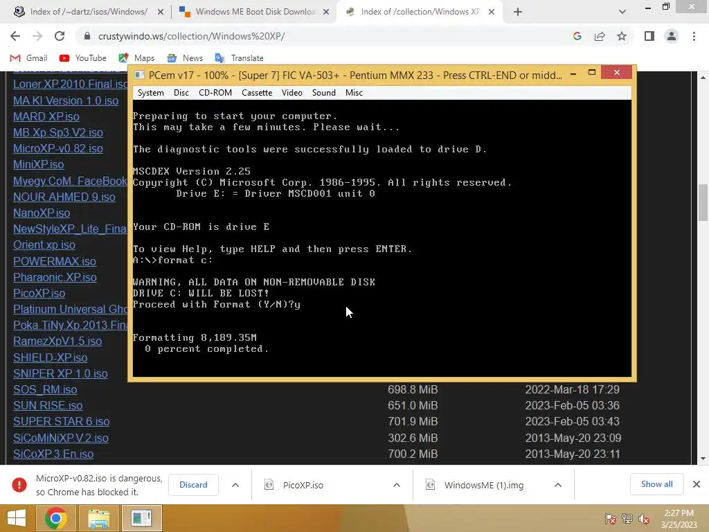This screenshot has height=532, width=709.
Task: Bookmark this page with the star icon
Action: (x=622, y=36)
